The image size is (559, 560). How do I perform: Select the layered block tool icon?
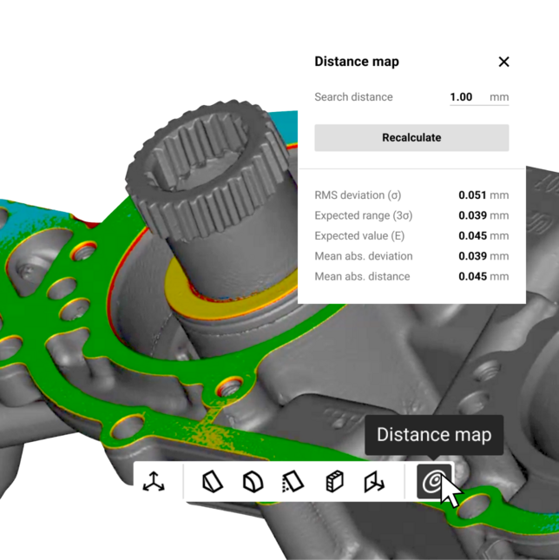click(334, 481)
